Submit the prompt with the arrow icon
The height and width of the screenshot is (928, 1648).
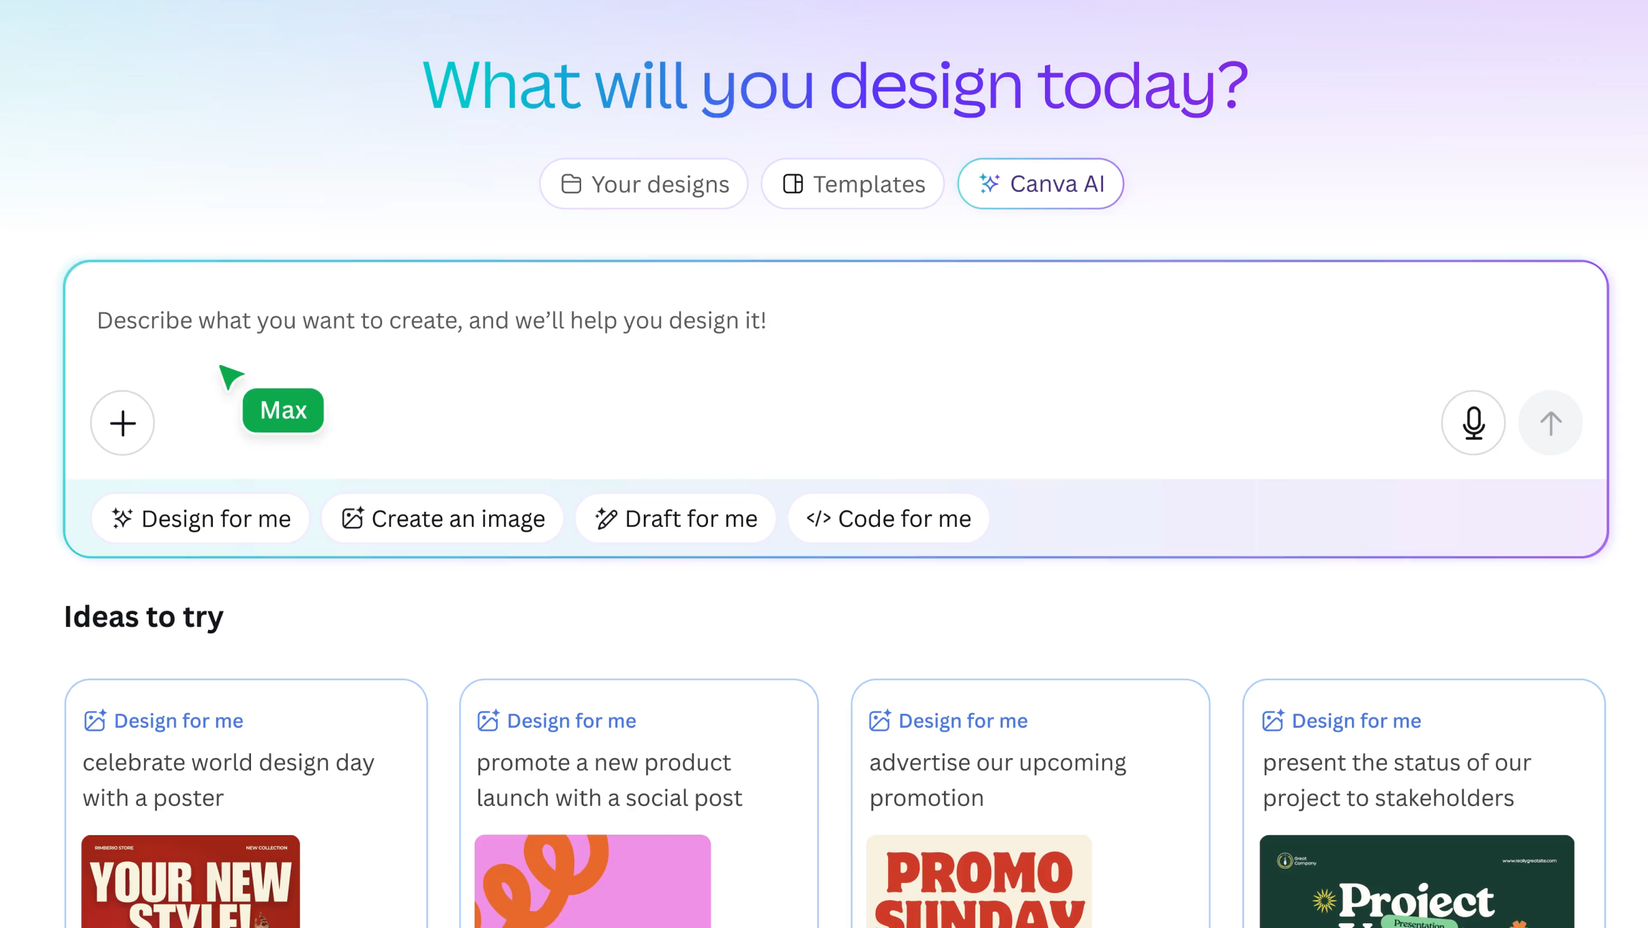pyautogui.click(x=1550, y=423)
